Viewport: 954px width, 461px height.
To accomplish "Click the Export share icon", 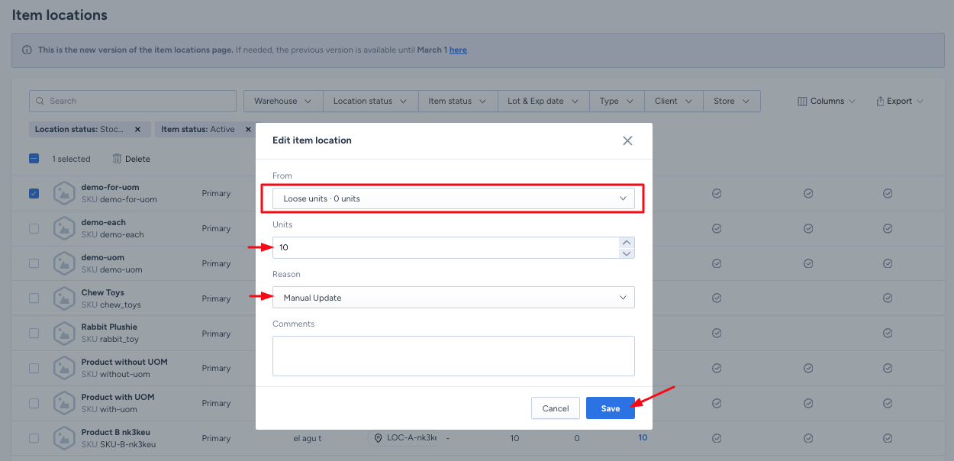I will [880, 101].
